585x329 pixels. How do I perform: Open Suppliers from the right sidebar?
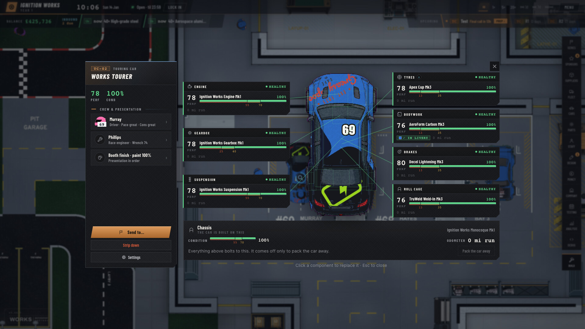pos(572,77)
